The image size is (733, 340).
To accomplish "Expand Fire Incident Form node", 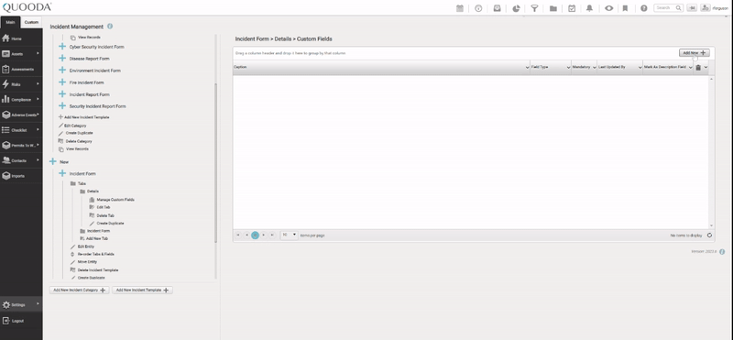I will (61, 82).
